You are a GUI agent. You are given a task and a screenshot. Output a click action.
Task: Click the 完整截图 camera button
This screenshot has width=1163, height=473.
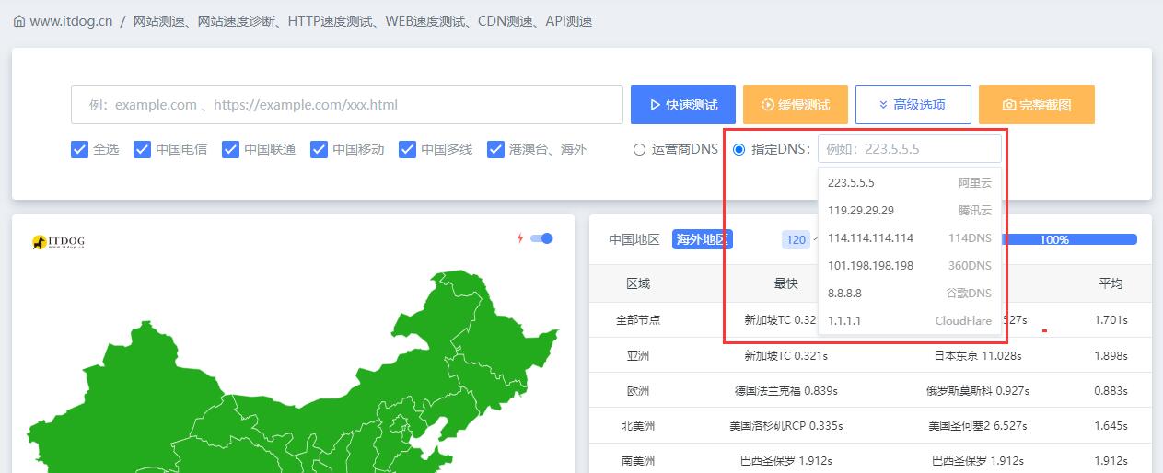1036,105
